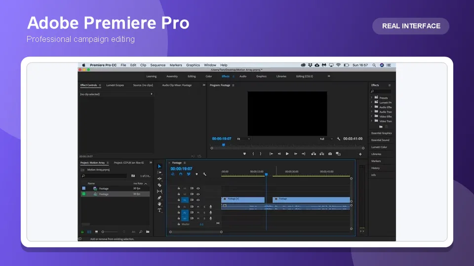Viewport: 474px width, 266px height.
Task: Add marker in timeline header
Action: (x=197, y=174)
